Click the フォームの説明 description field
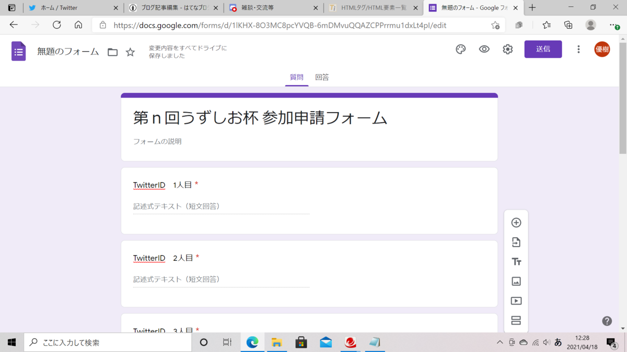Image resolution: width=627 pixels, height=352 pixels. tap(157, 141)
